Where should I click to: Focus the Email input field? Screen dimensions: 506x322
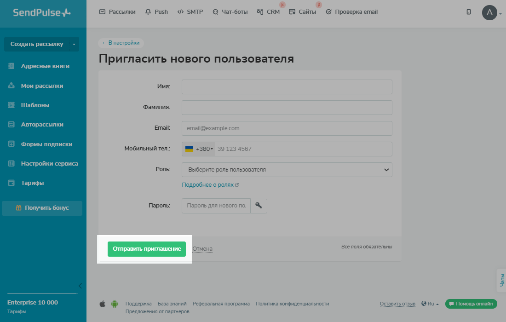point(287,128)
